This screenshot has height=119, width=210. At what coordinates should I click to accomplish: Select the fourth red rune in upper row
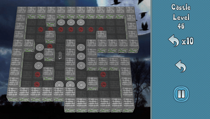tap(71, 29)
